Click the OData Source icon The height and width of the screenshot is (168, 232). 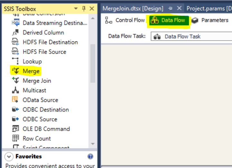pyautogui.click(x=15, y=99)
